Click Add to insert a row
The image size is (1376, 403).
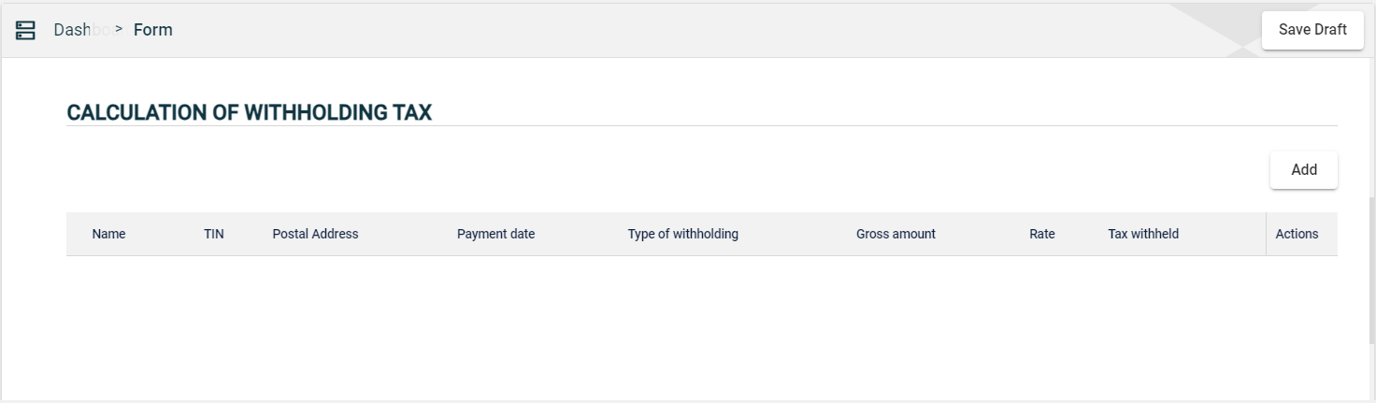pyautogui.click(x=1303, y=170)
